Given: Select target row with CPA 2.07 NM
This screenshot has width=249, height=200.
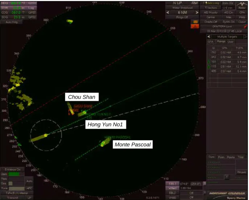Looking at the screenshot, I should pos(228,71).
